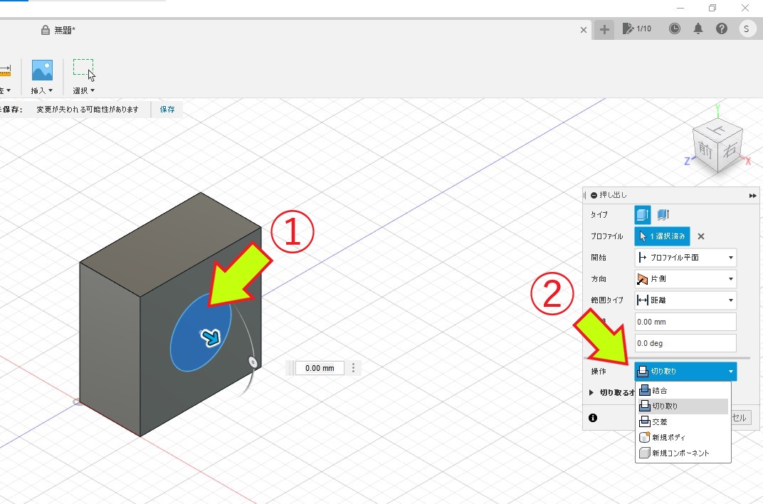Image resolution: width=763 pixels, height=504 pixels.
Task: Choose 交差 from operation list
Action: [x=683, y=422]
